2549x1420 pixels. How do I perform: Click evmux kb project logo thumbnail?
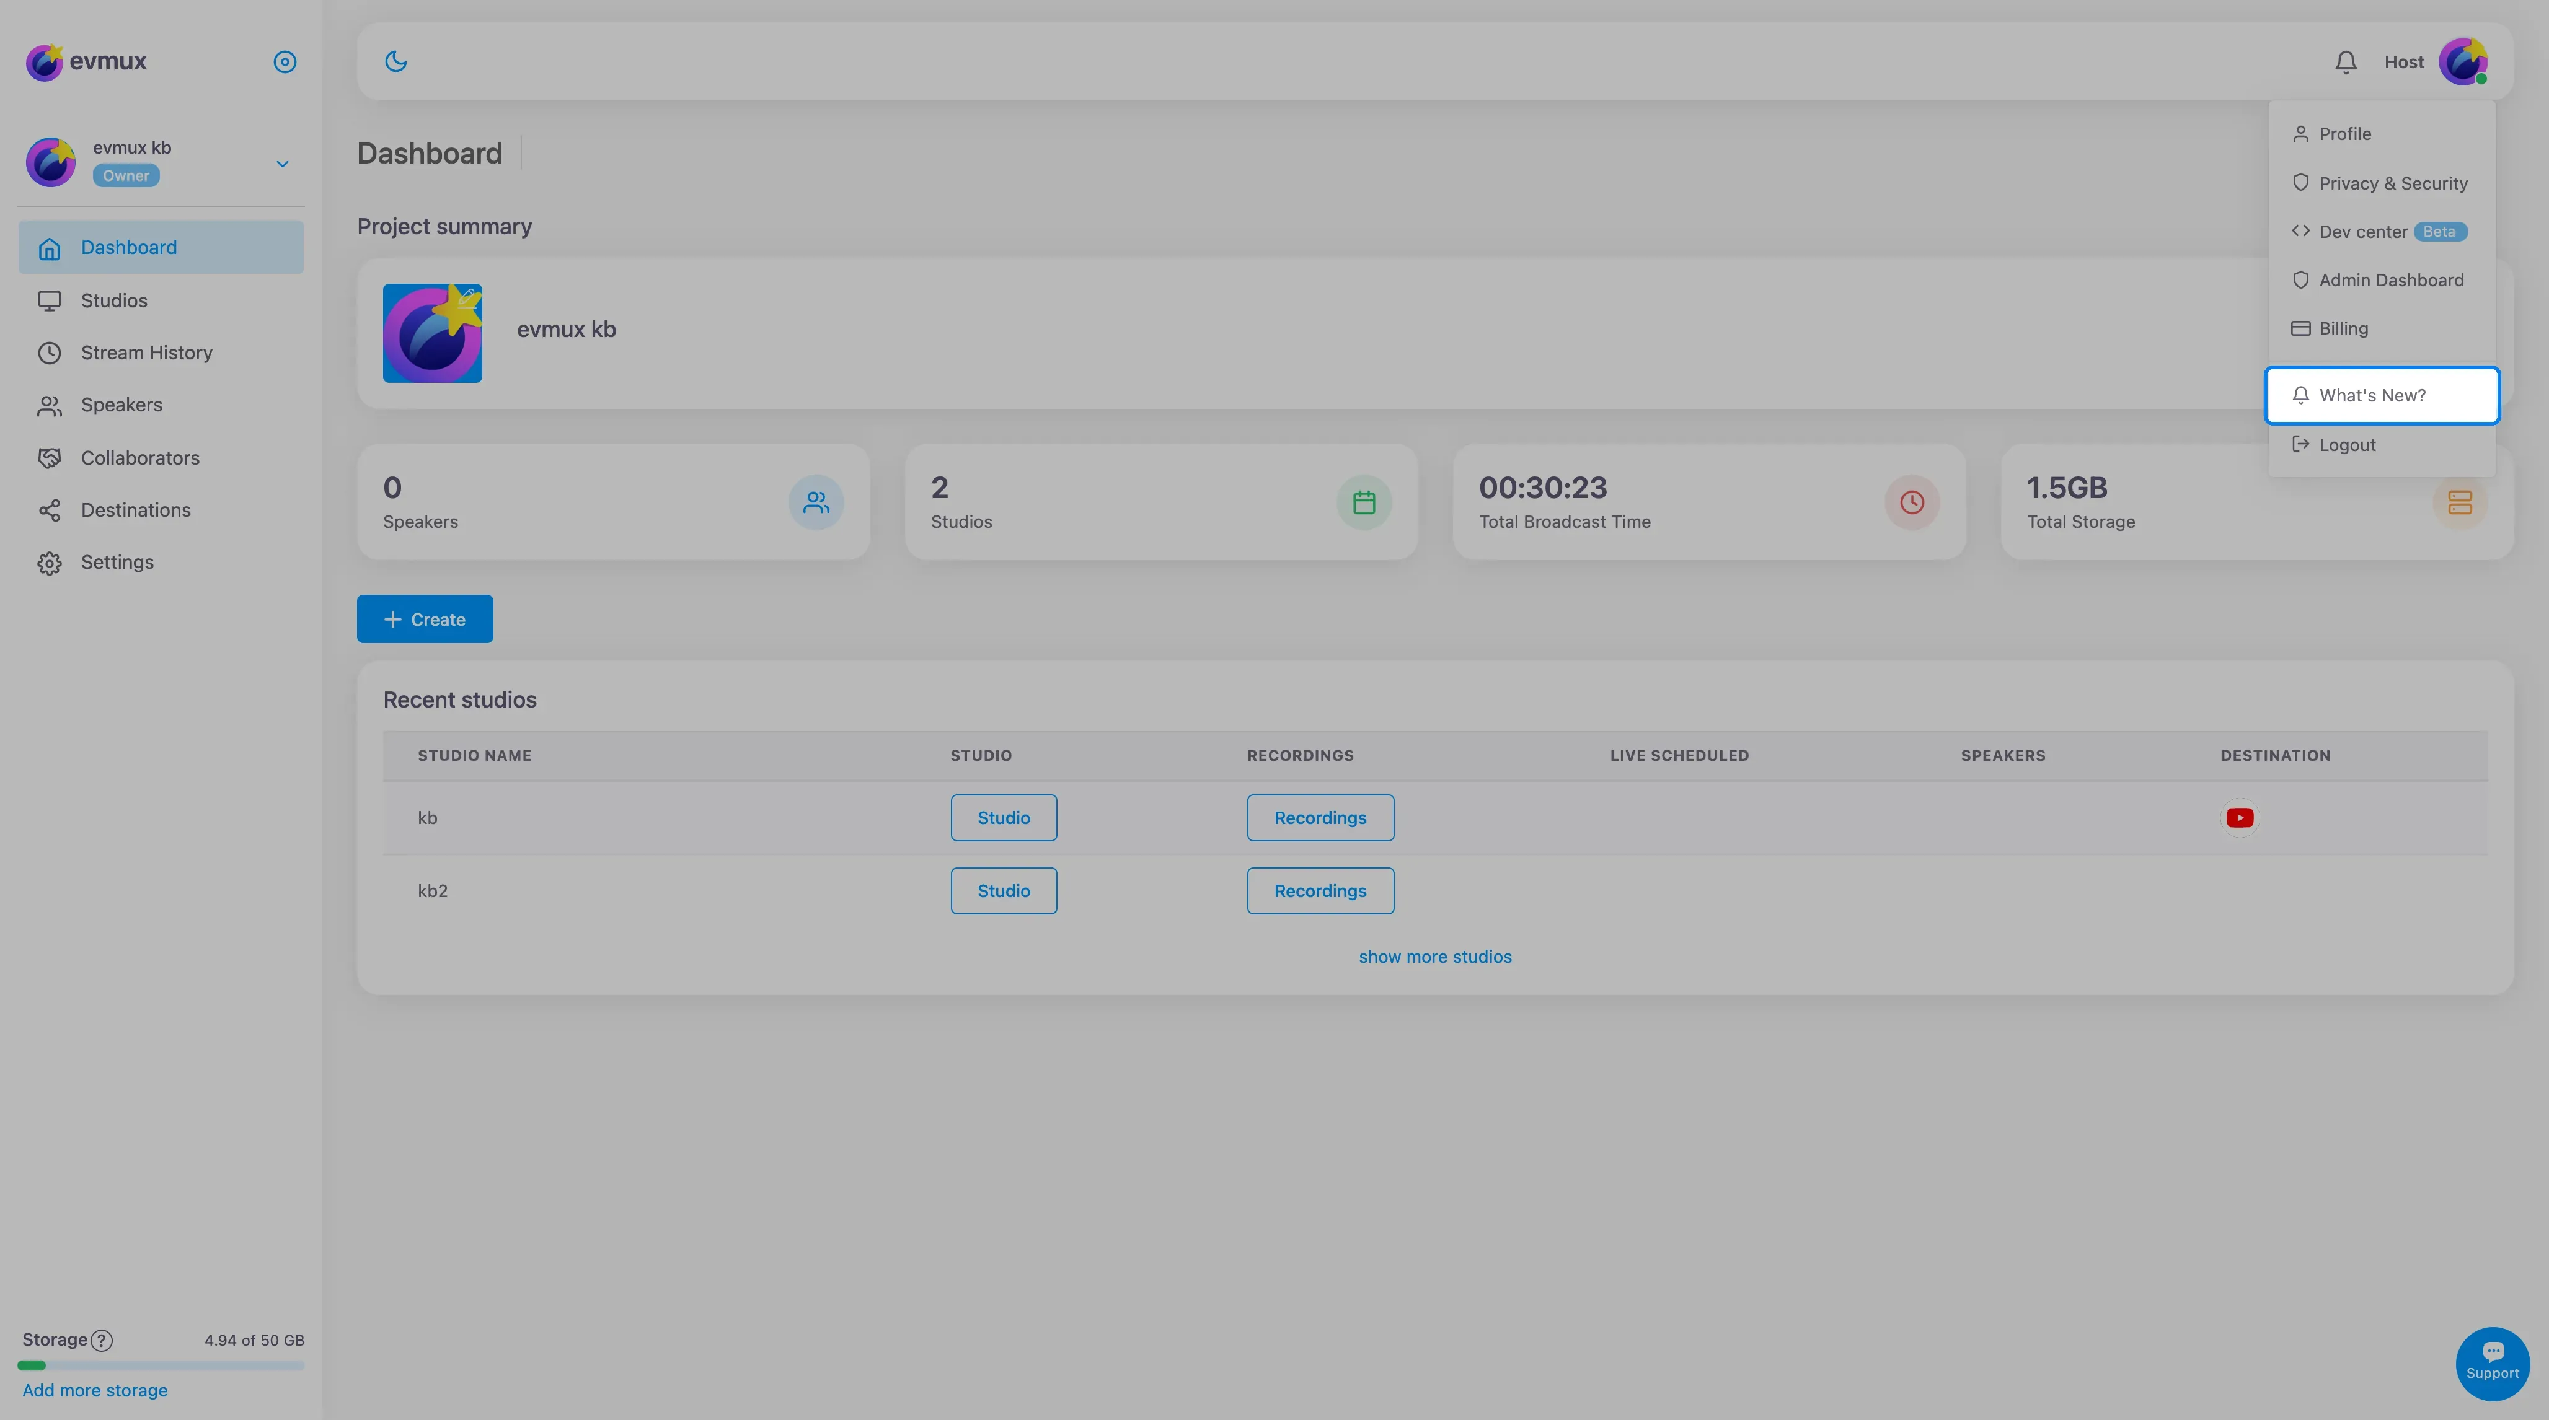tap(433, 333)
